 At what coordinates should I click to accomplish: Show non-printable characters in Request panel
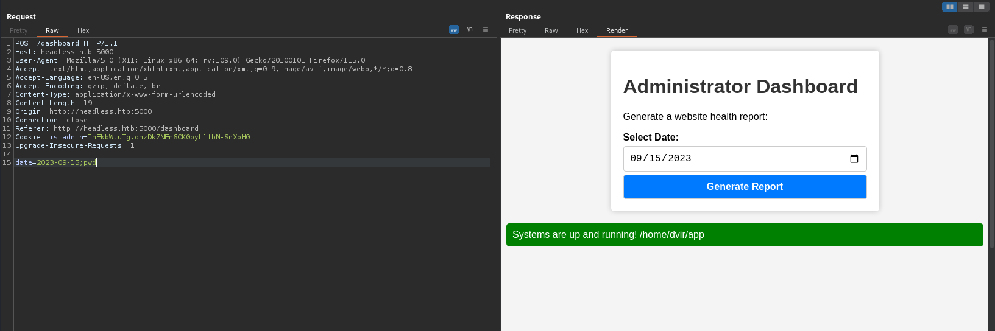pyautogui.click(x=470, y=29)
